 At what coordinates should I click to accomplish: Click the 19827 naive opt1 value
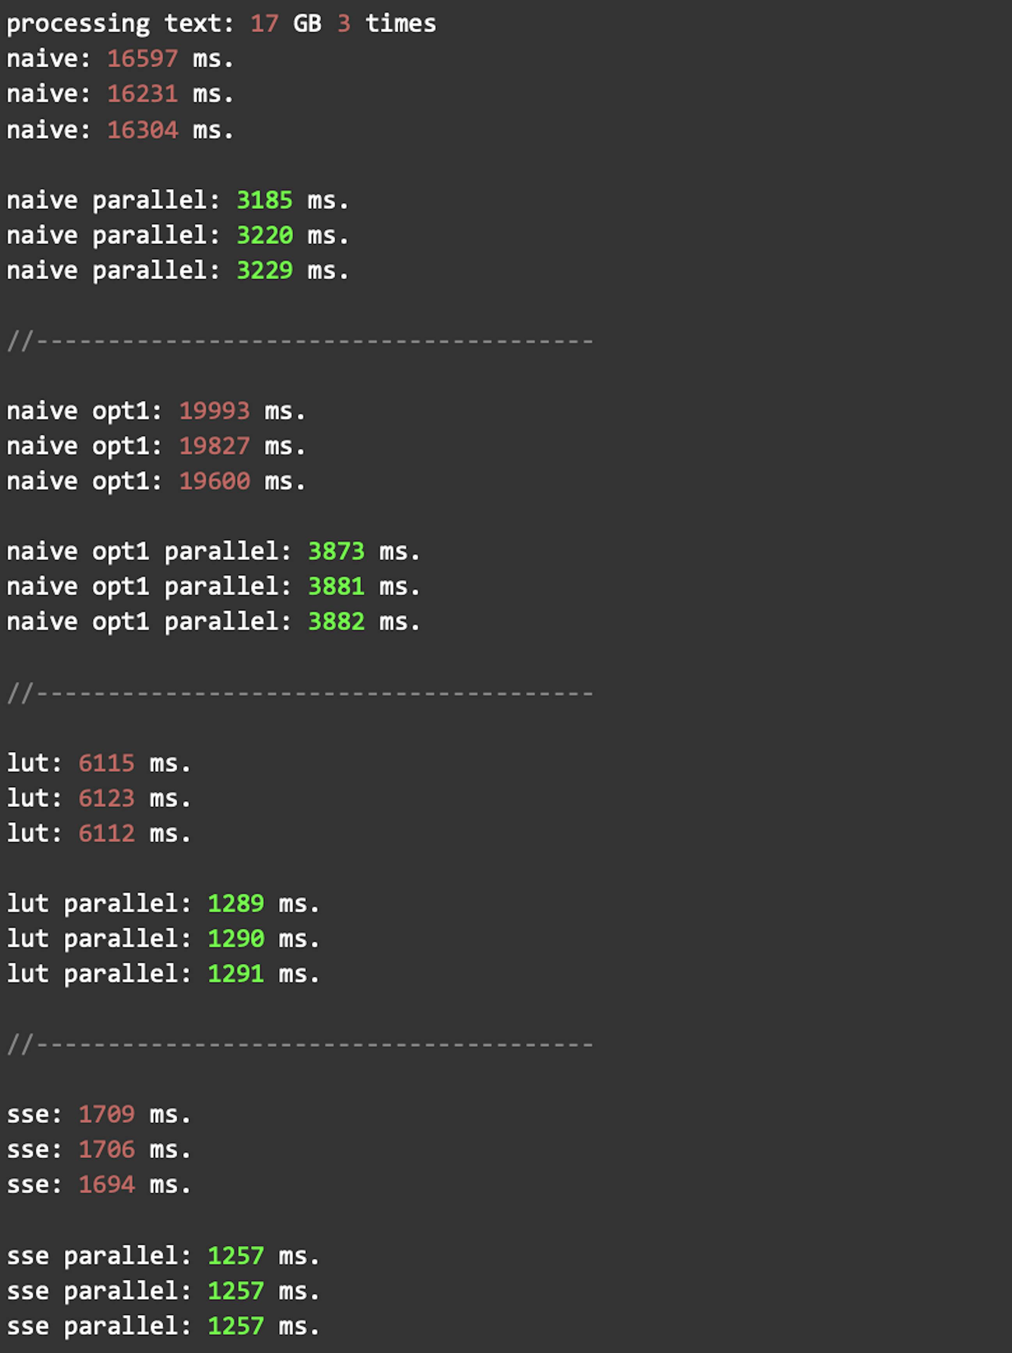[214, 447]
